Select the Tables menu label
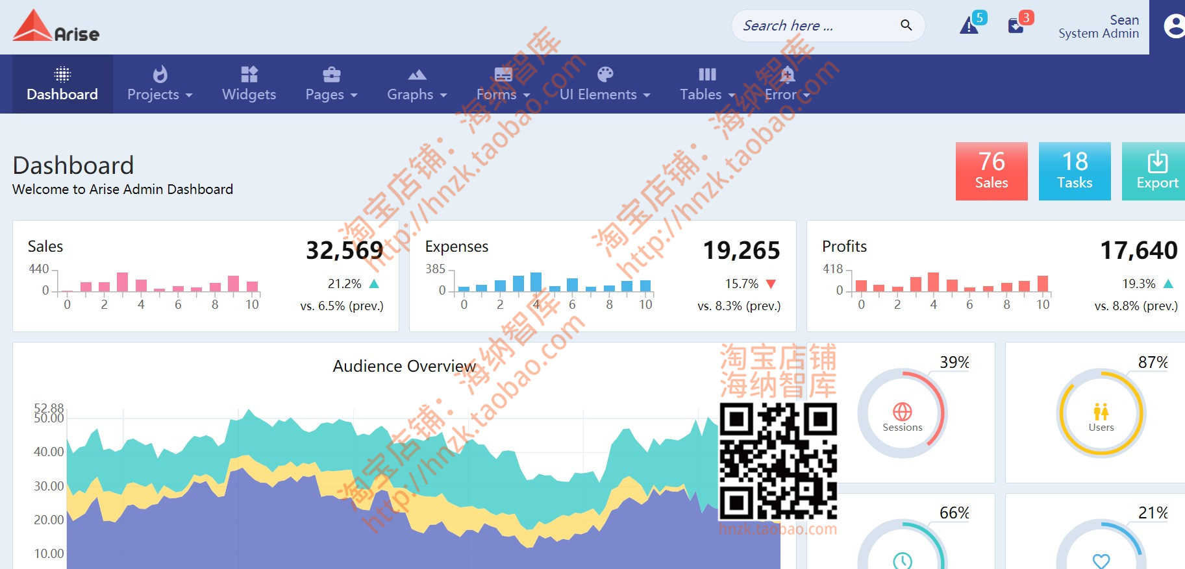 point(701,95)
